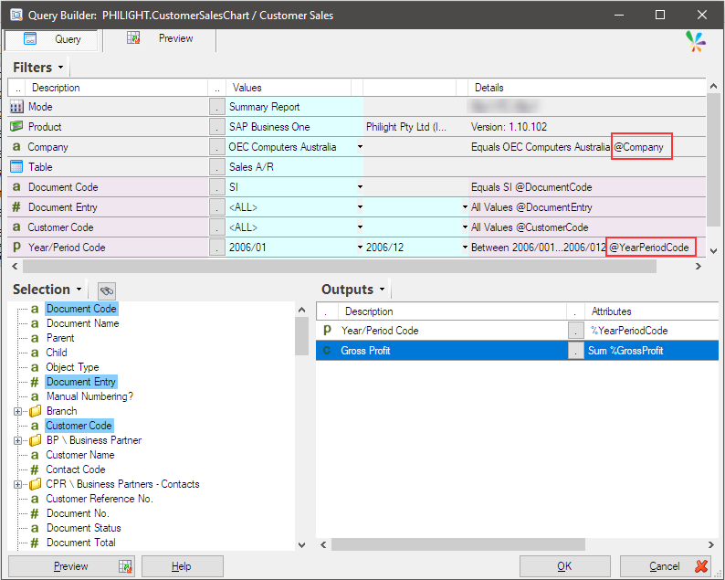Open the Document Entry first value dropdown
The image size is (725, 580).
pyautogui.click(x=360, y=207)
